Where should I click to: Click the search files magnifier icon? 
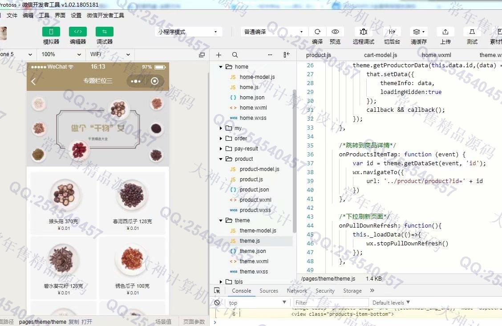pos(235,55)
